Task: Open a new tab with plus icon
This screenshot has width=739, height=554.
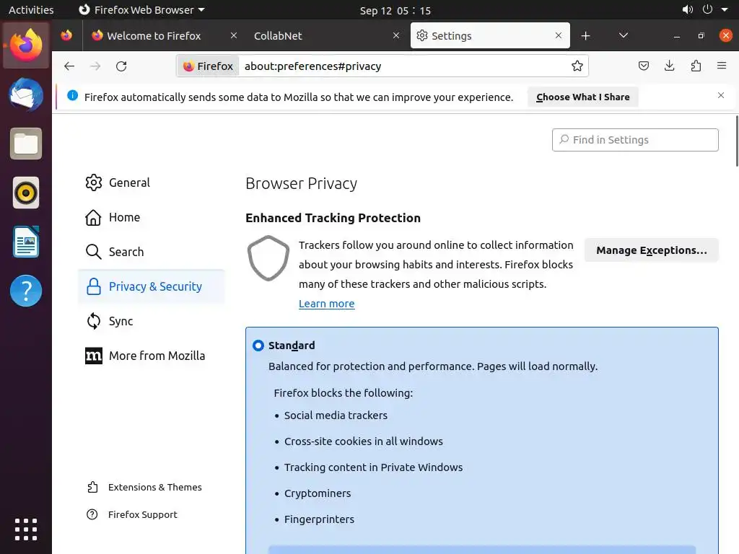Action: click(585, 36)
